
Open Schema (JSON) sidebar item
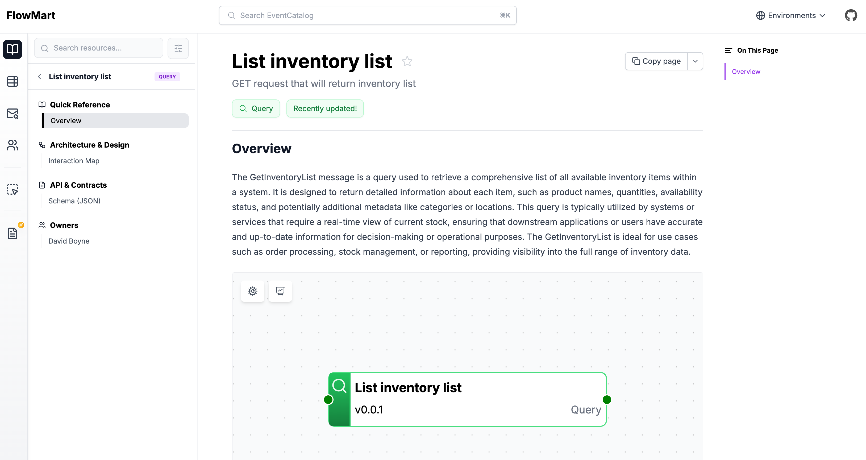click(74, 201)
